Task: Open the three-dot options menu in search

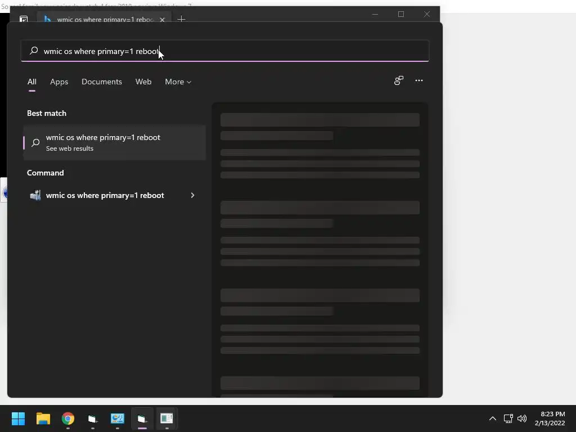Action: click(x=418, y=80)
